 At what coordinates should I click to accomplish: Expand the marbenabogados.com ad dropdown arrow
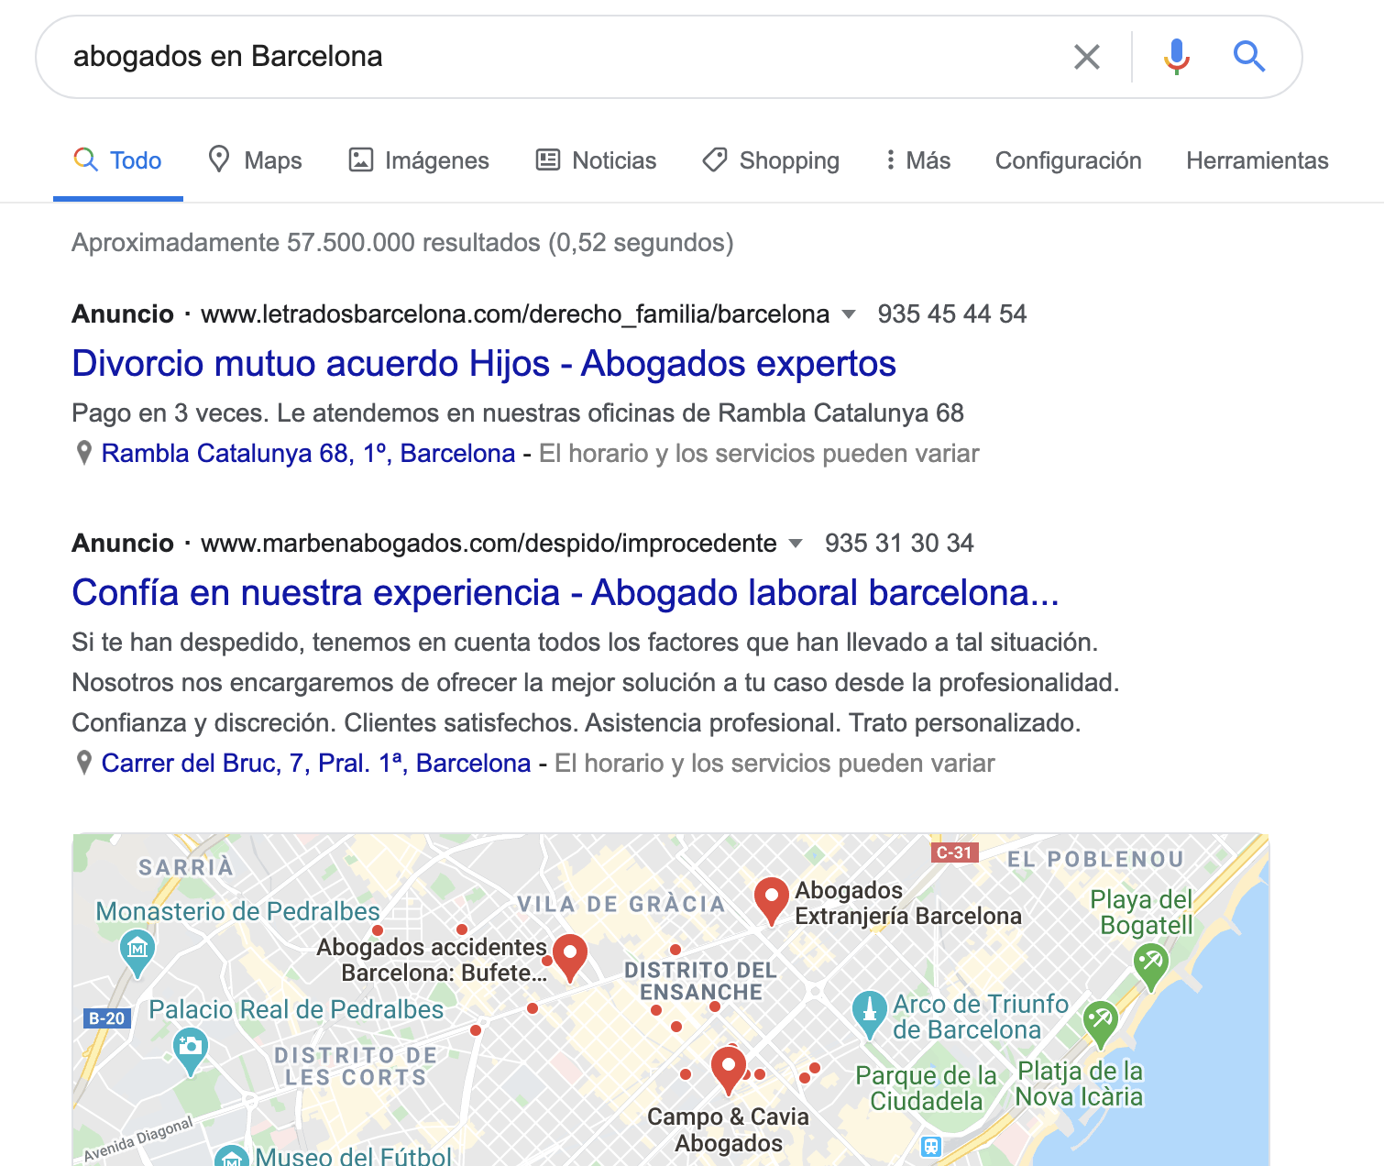pyautogui.click(x=796, y=544)
